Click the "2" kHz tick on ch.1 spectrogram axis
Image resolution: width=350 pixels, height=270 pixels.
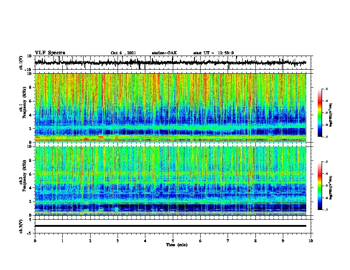tap(30, 128)
